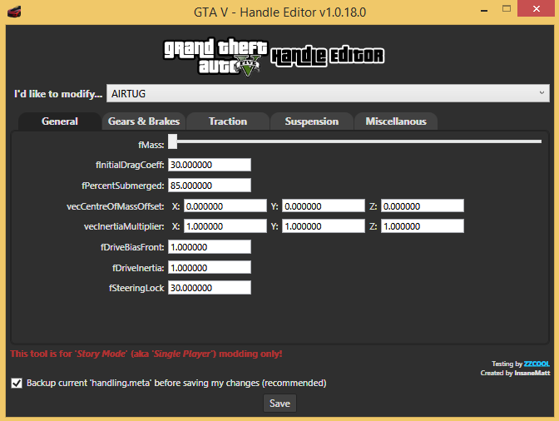Close the Handle Editor window

[x=537, y=8]
